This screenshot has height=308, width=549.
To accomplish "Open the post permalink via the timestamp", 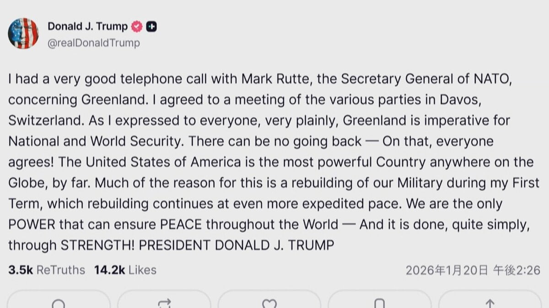I will click(474, 270).
